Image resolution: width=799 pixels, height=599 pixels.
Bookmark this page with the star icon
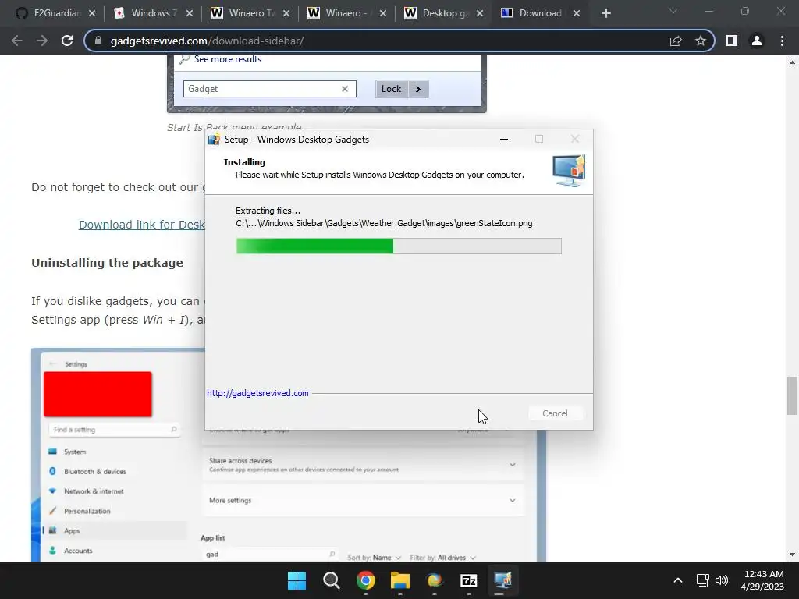(x=701, y=41)
